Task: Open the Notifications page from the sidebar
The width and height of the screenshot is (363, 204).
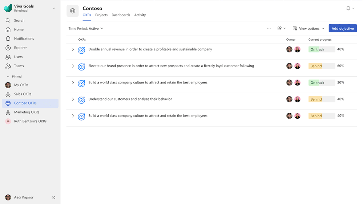Action: [x=24, y=39]
